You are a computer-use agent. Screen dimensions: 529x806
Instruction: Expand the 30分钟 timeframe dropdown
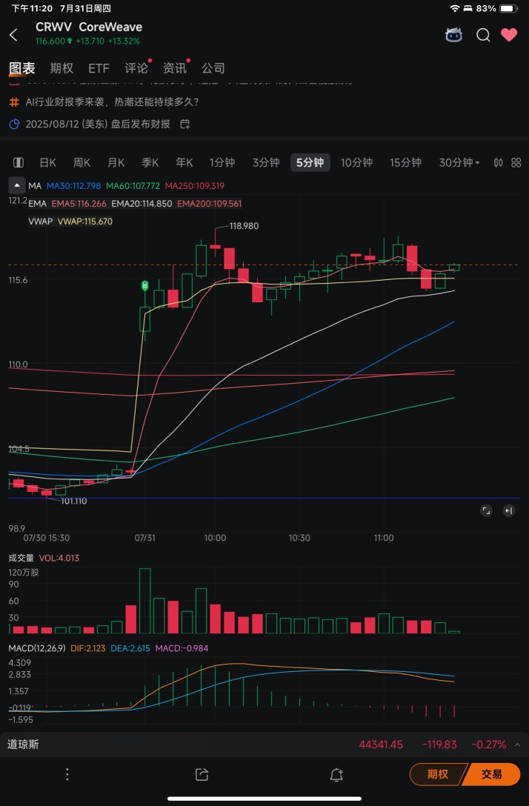coord(459,162)
